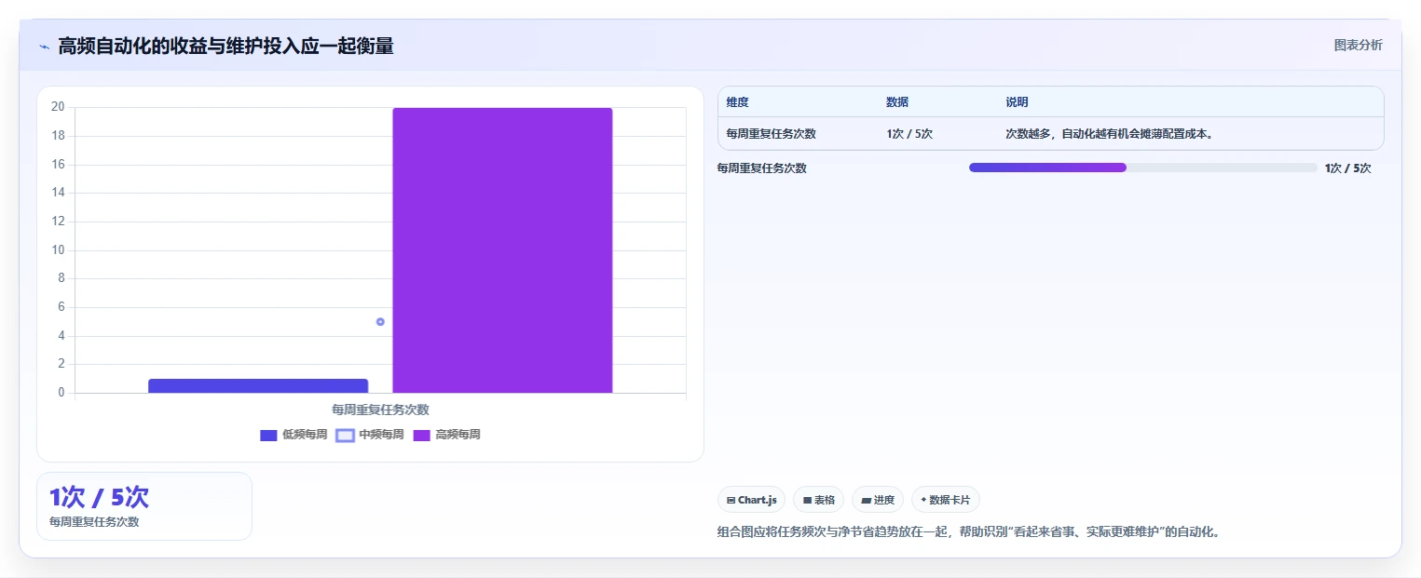Click the description 次数越多，自动化越有机会摊薄配置成本
1421x578 pixels.
[x=1109, y=134]
